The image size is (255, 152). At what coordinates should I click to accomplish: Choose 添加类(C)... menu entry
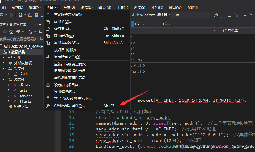point(87,22)
